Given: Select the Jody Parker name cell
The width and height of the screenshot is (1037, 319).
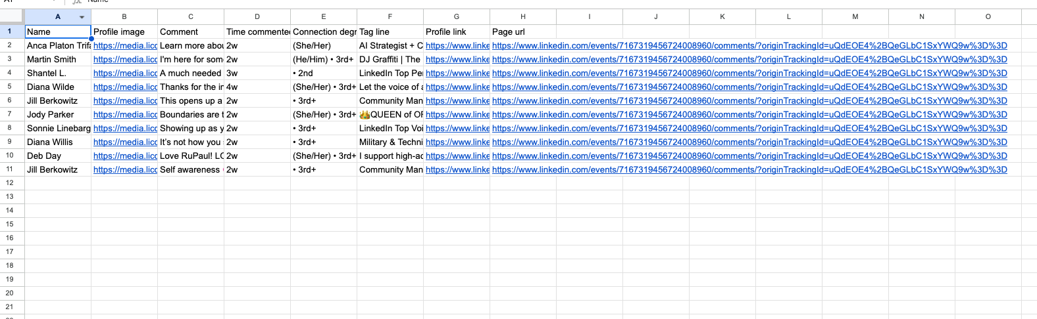Looking at the screenshot, I should 58,114.
